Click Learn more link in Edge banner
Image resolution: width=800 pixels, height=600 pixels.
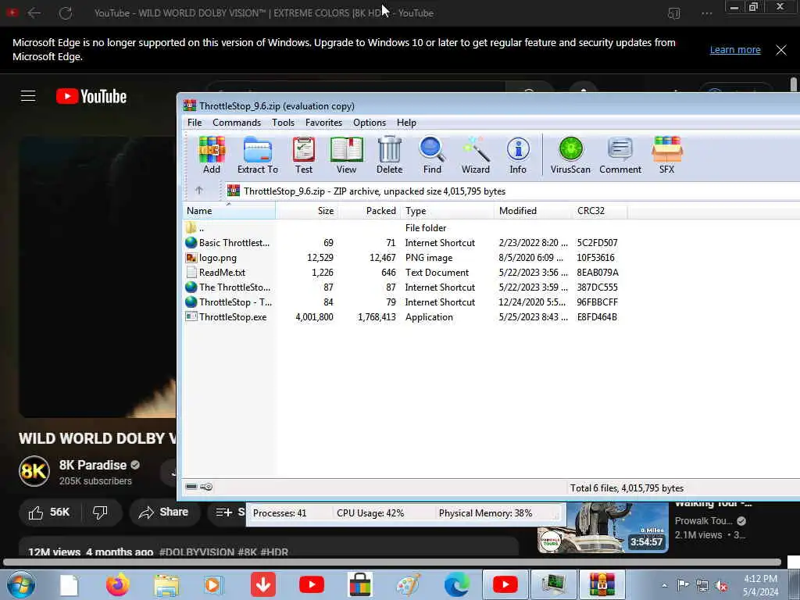tap(735, 49)
